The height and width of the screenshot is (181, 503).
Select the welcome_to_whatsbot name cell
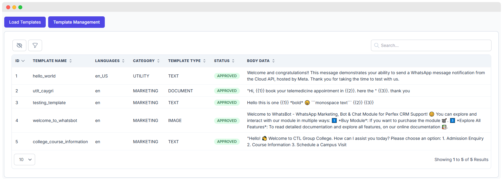tap(55, 120)
